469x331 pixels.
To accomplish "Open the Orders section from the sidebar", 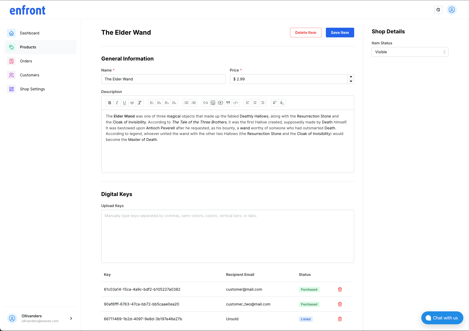I will pos(26,61).
